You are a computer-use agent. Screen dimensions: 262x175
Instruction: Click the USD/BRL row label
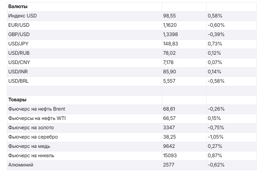pos(18,81)
